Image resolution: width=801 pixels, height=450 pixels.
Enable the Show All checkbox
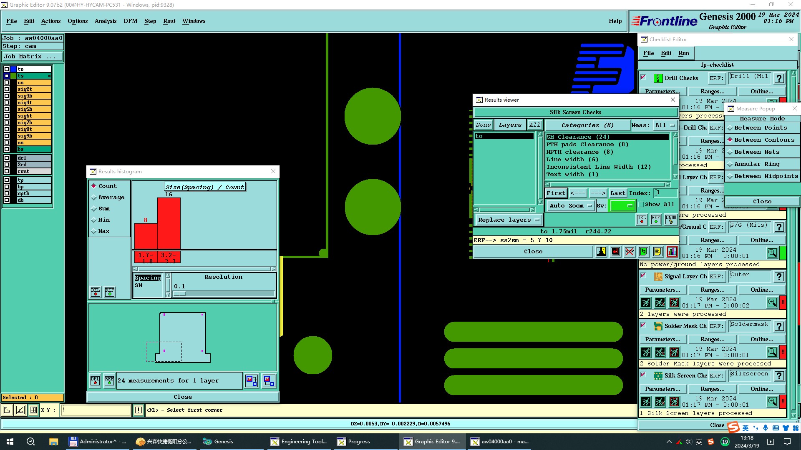(x=642, y=205)
